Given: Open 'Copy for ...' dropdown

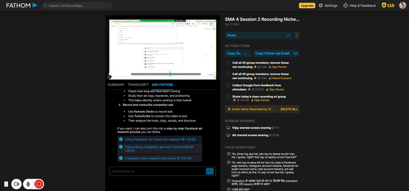Looking at the screenshot, I should click(238, 53).
